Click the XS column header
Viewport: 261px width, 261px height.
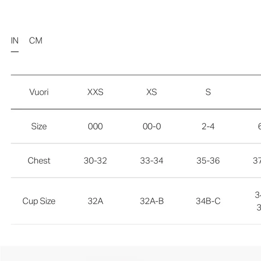[152, 92]
